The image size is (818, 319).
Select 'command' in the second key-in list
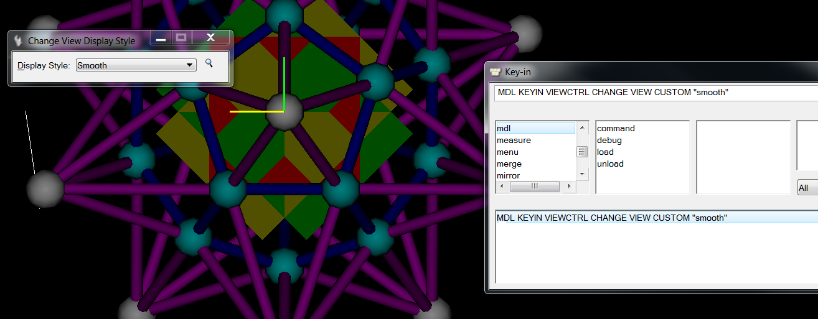(642, 128)
